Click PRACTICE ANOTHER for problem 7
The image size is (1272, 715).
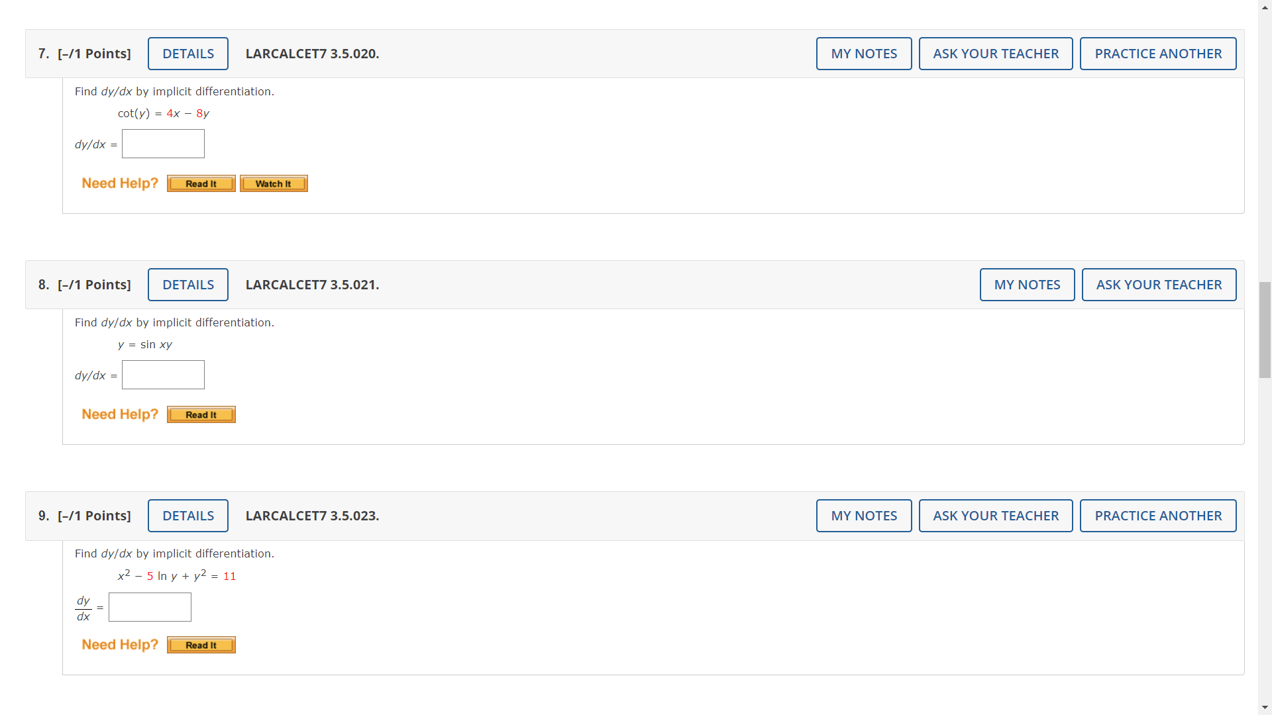pos(1158,54)
